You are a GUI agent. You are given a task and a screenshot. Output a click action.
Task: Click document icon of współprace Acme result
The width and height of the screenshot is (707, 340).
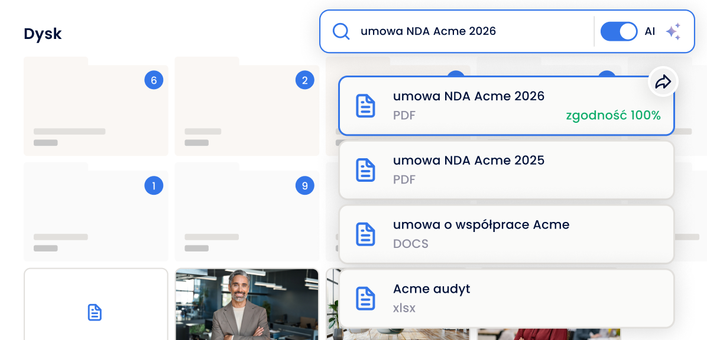click(366, 234)
